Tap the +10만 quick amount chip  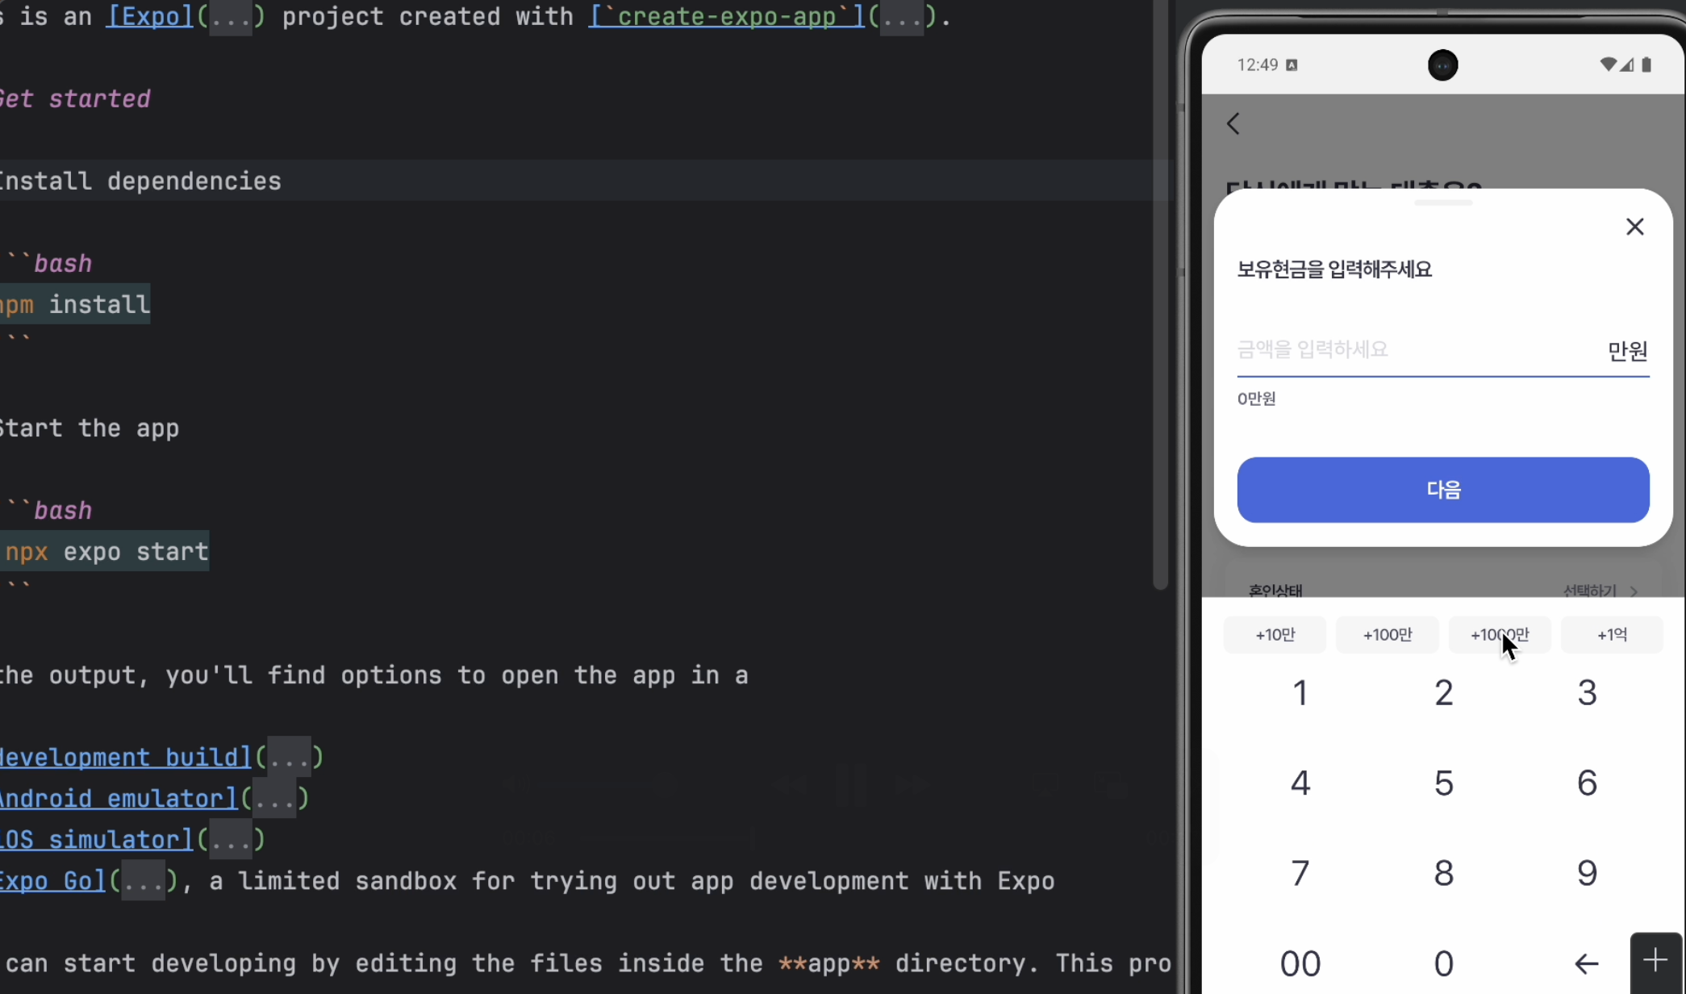click(1275, 635)
